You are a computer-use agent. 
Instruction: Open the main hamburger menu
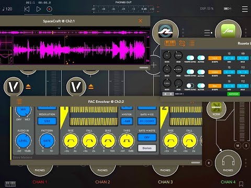245,9
